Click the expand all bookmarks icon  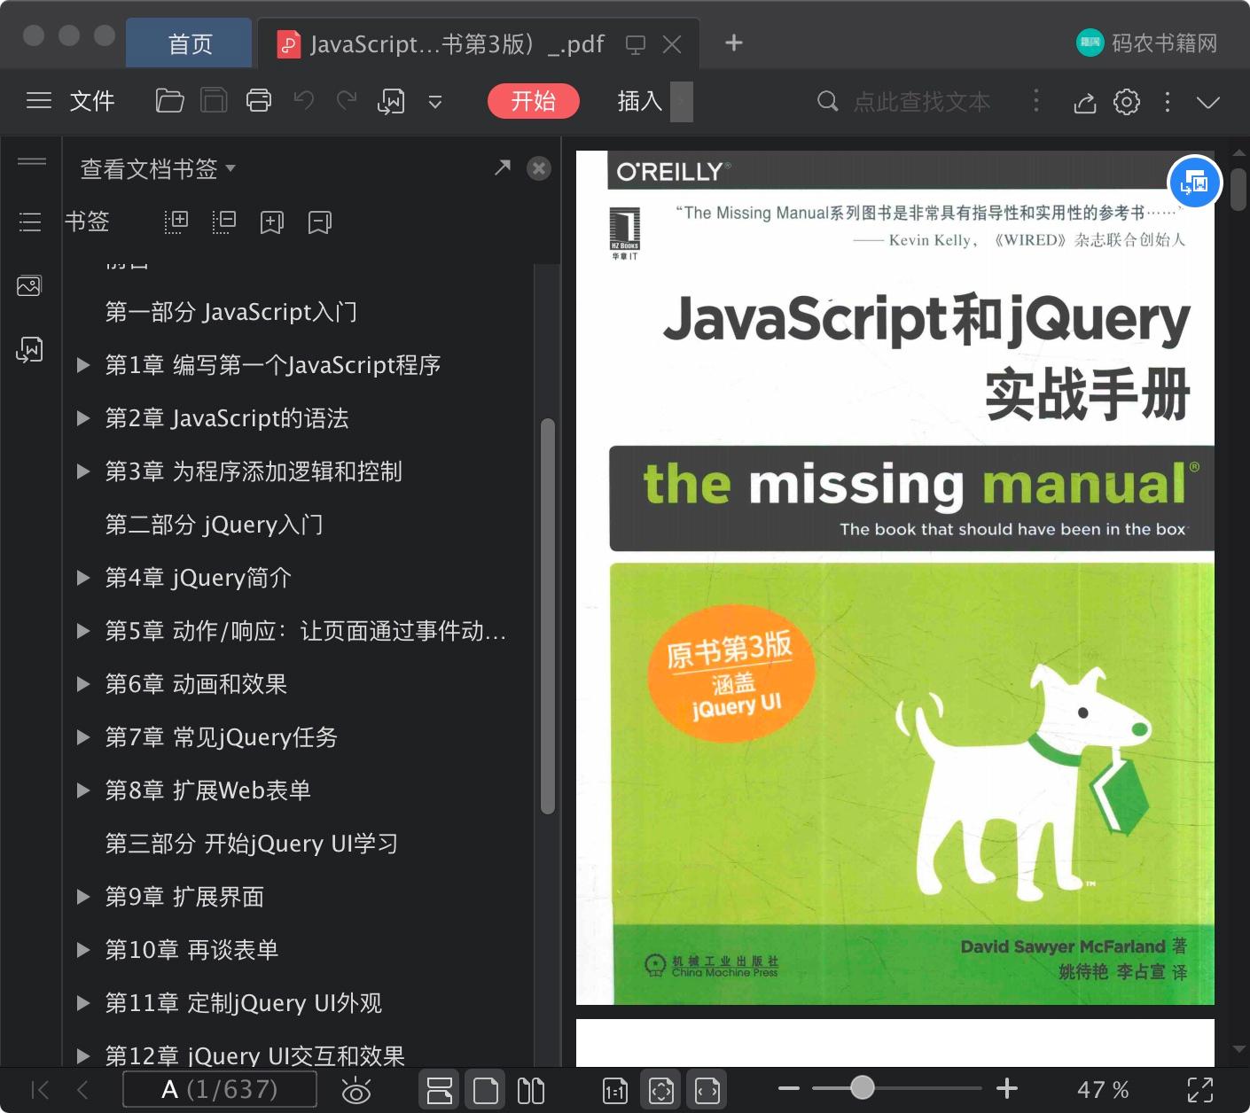[x=176, y=222]
